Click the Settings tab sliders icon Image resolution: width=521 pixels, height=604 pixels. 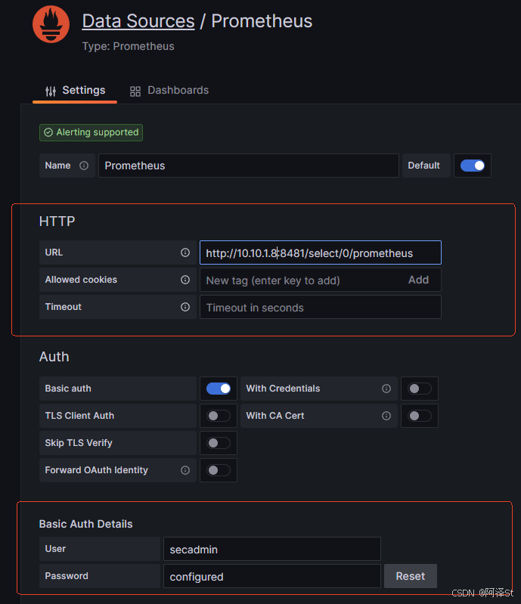tap(51, 91)
